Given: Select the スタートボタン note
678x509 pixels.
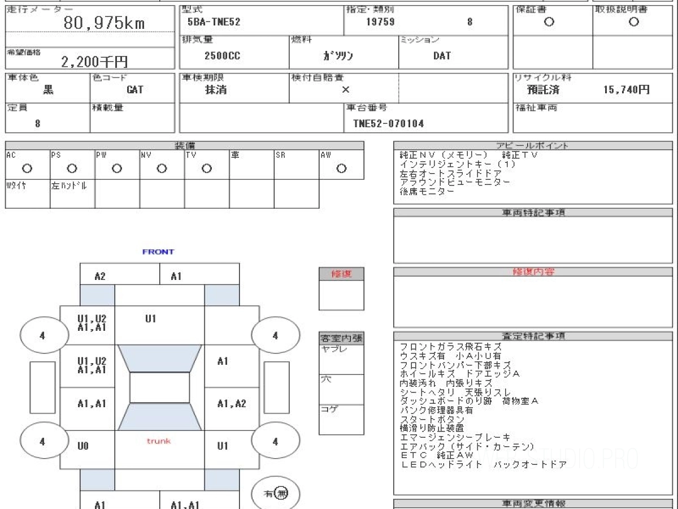Looking at the screenshot, I should [432, 419].
